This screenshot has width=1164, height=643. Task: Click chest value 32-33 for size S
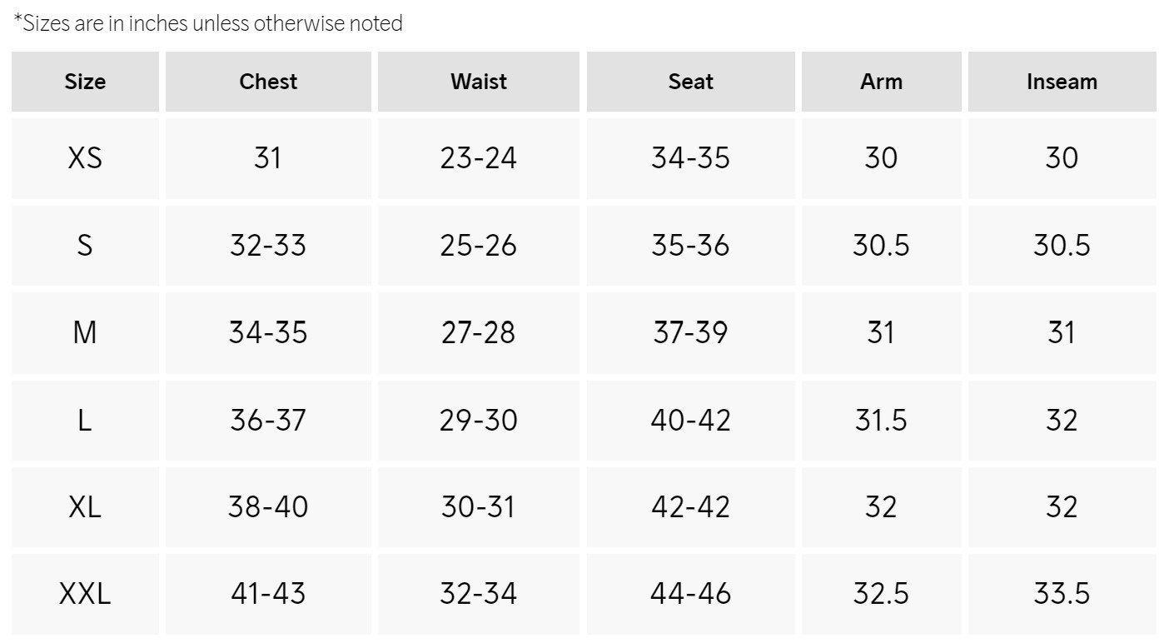268,245
